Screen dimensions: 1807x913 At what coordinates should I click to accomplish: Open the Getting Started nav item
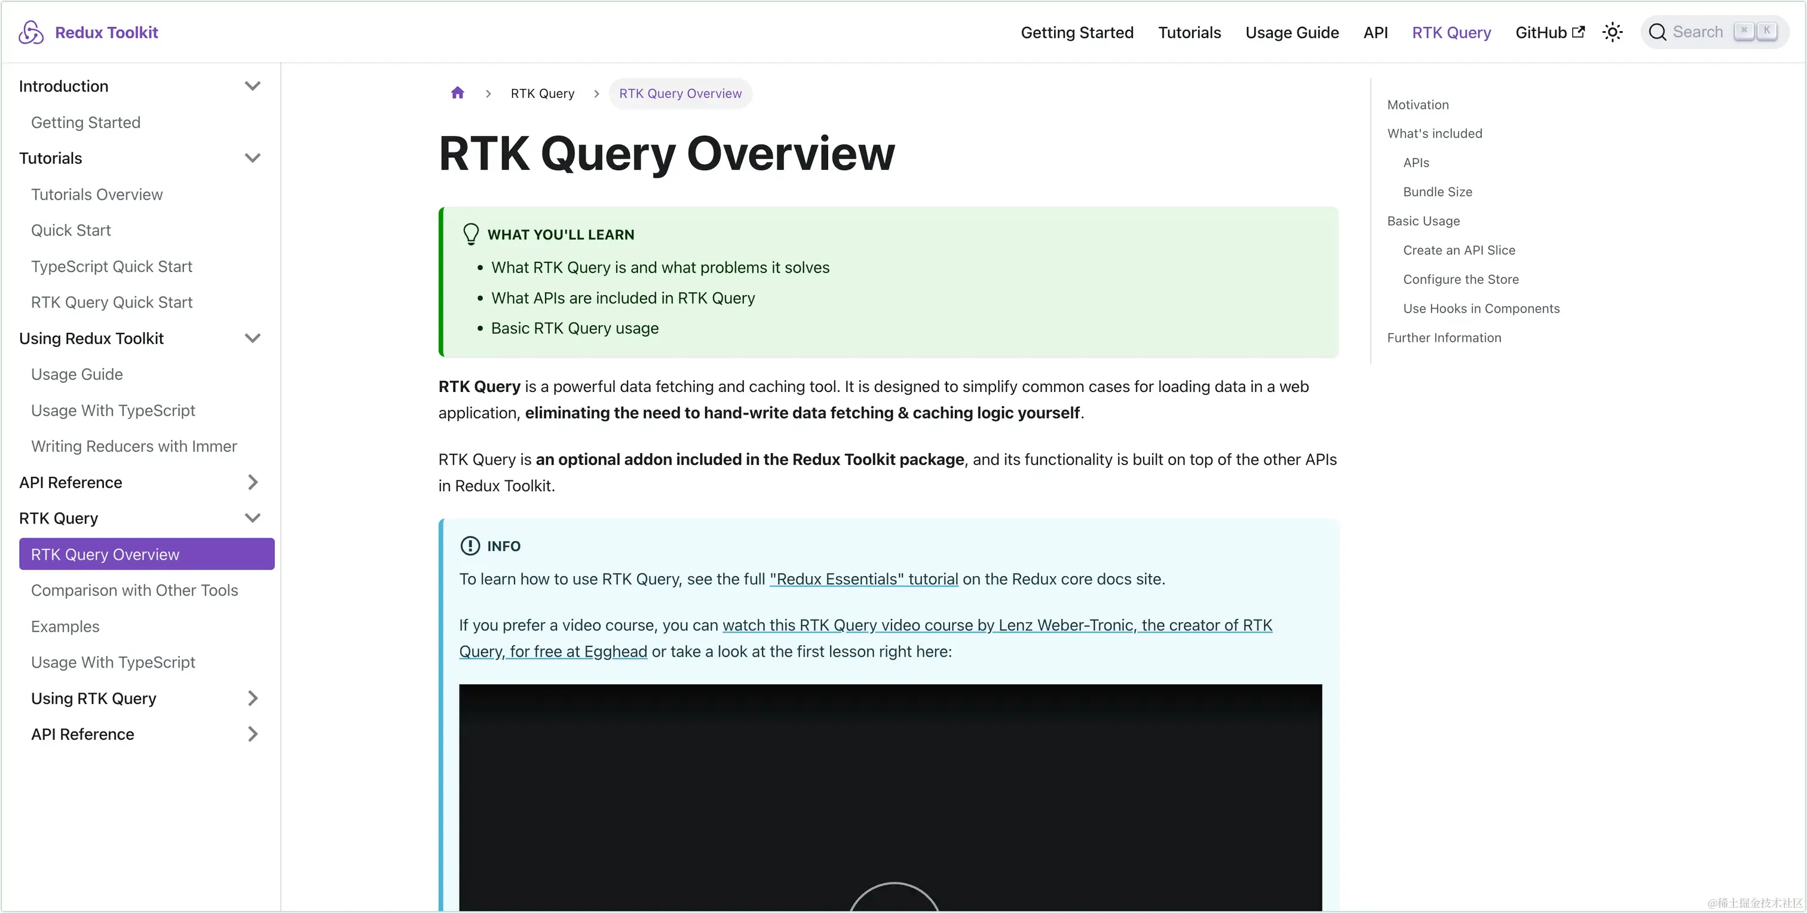[x=1077, y=32]
